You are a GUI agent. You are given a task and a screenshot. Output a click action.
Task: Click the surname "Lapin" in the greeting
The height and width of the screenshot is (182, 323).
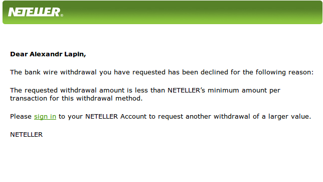75,54
